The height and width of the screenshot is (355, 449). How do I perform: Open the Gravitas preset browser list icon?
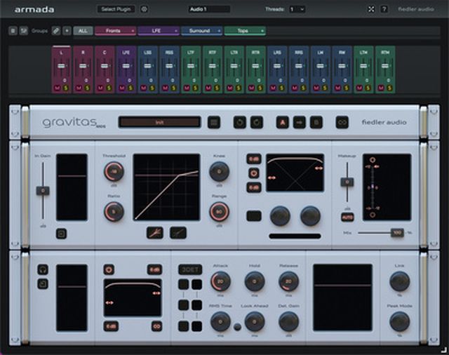coord(214,123)
